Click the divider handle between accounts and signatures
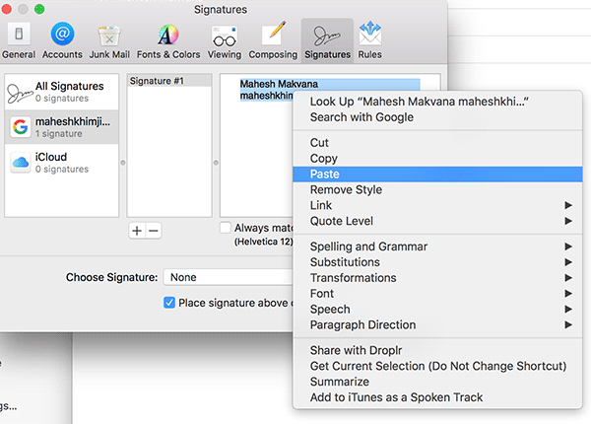The height and width of the screenshot is (424, 591). (x=123, y=163)
